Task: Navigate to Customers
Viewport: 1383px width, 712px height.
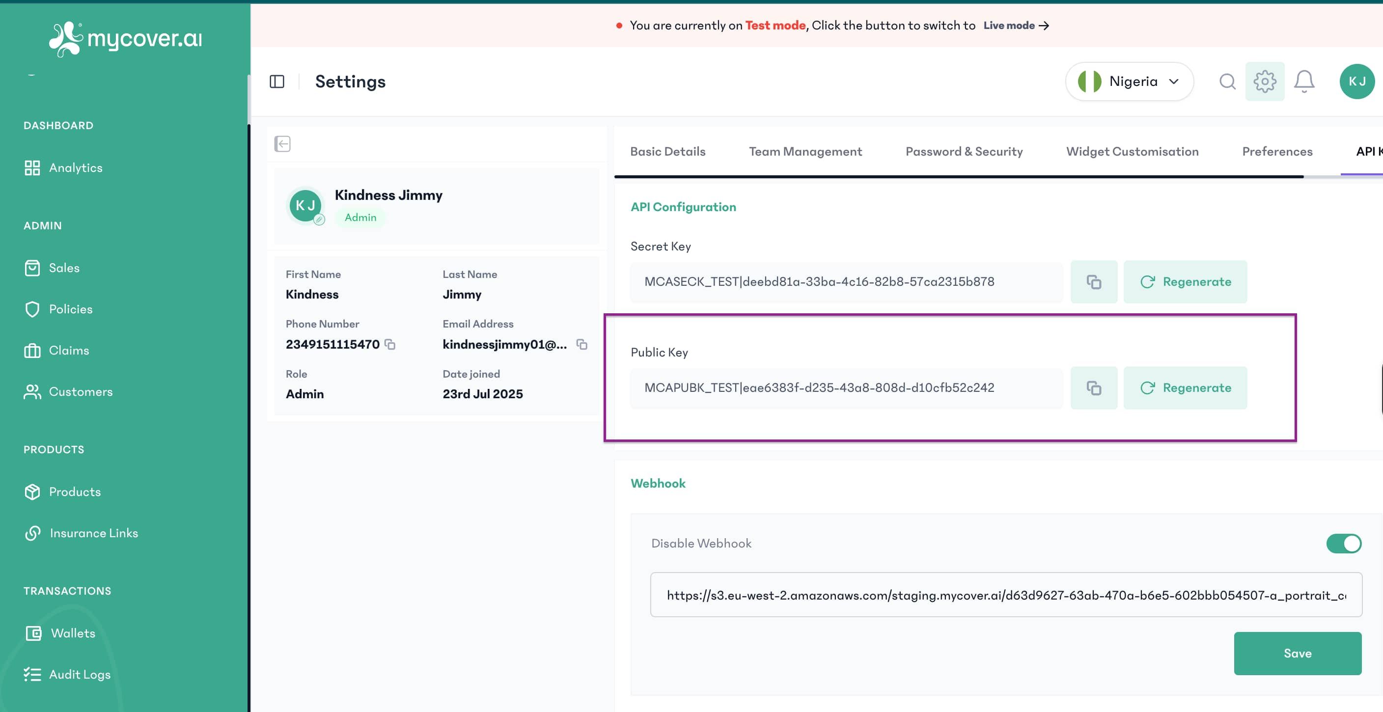Action: pyautogui.click(x=81, y=391)
